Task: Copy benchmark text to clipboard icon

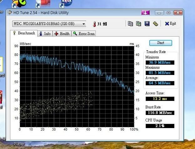Action: point(130,23)
